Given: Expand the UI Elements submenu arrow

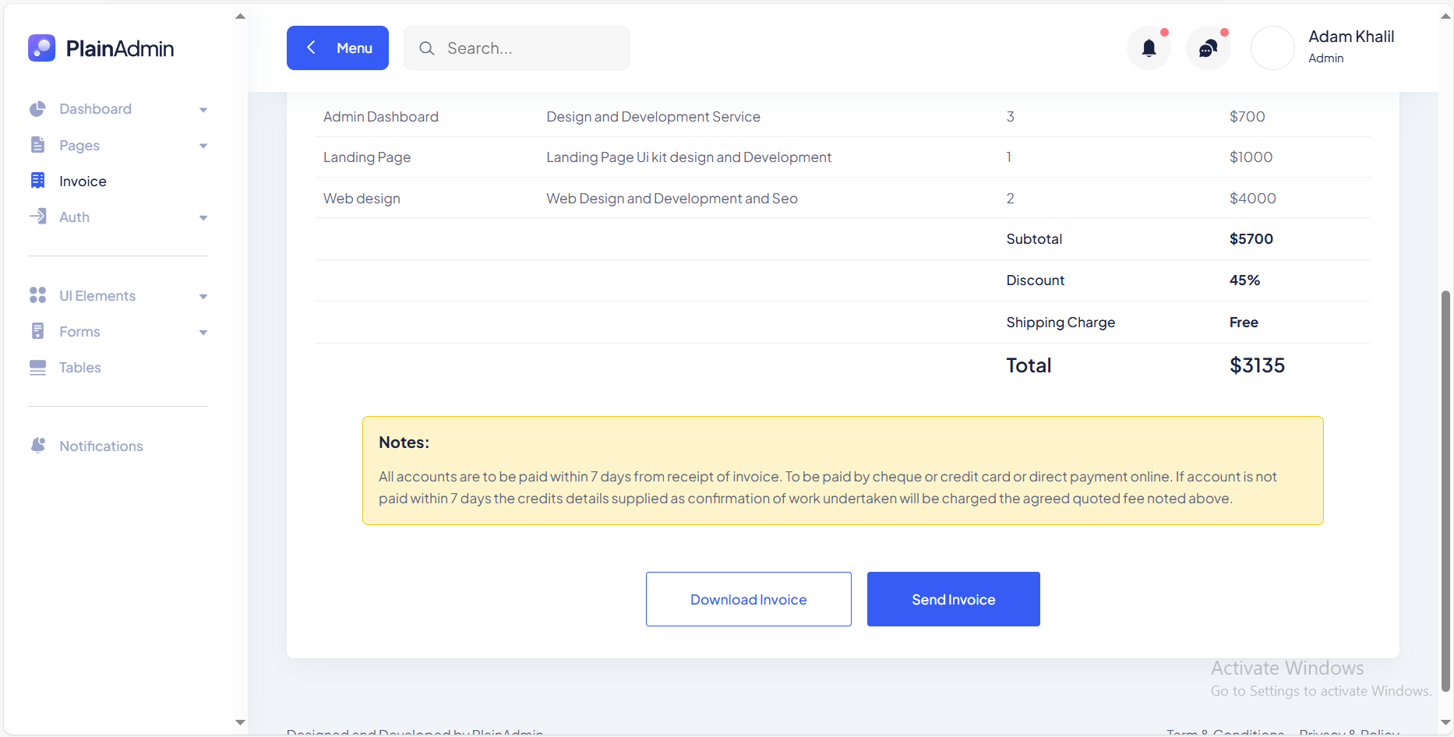Looking at the screenshot, I should 203,297.
